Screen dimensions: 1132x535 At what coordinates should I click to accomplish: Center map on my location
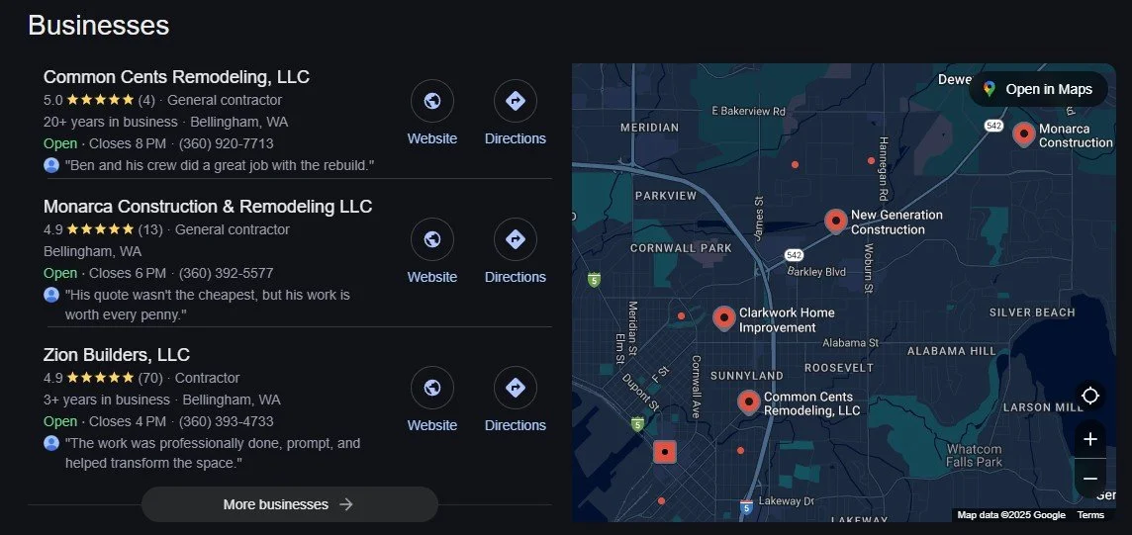tap(1090, 396)
